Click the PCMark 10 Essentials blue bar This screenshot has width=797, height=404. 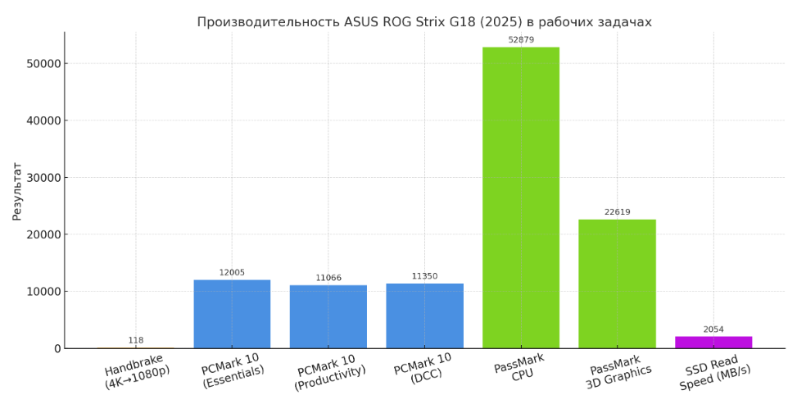233,314
